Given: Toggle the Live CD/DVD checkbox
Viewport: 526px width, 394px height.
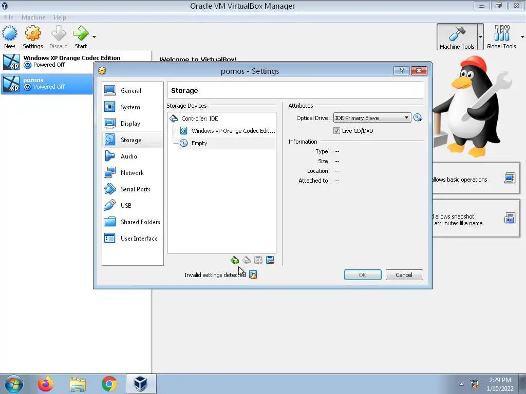Looking at the screenshot, I should click(x=336, y=131).
